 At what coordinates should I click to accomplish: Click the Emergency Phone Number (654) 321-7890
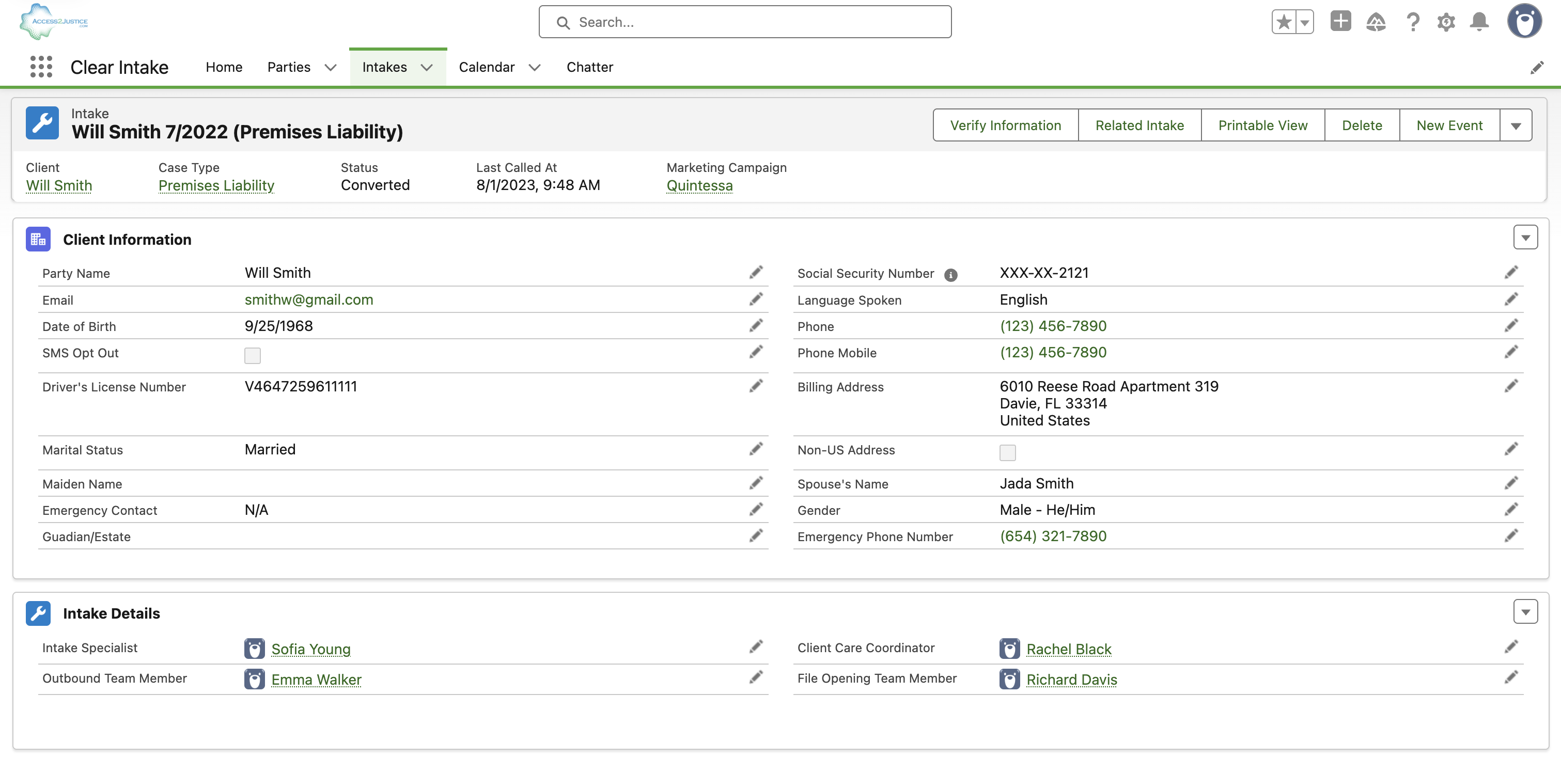pyautogui.click(x=1053, y=536)
